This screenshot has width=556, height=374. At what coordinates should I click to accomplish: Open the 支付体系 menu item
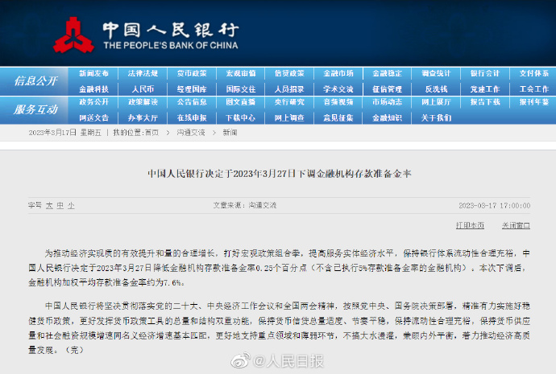[x=534, y=74]
